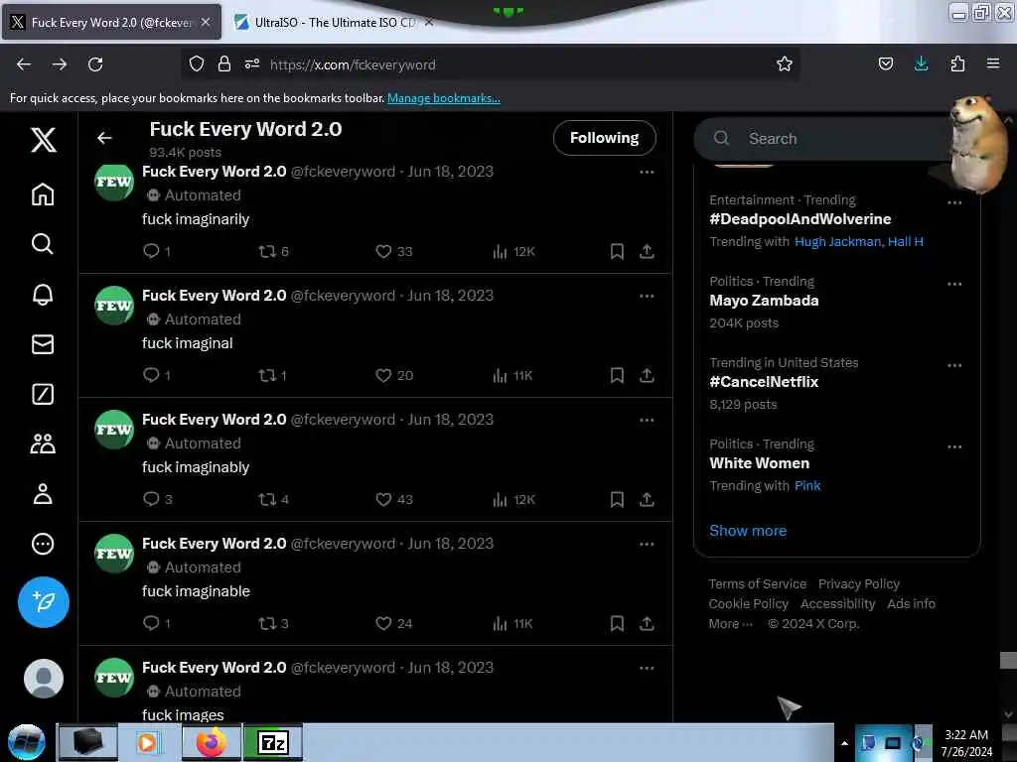Switch to the UltraISO browser tab

point(334,22)
